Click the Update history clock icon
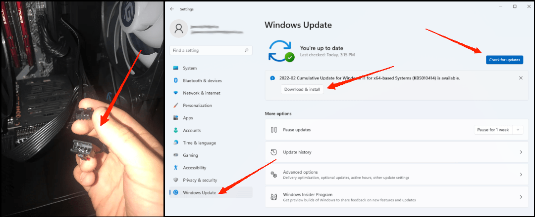 coord(273,152)
